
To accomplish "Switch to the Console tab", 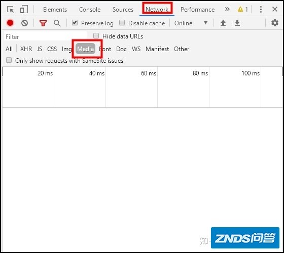I will click(90, 10).
